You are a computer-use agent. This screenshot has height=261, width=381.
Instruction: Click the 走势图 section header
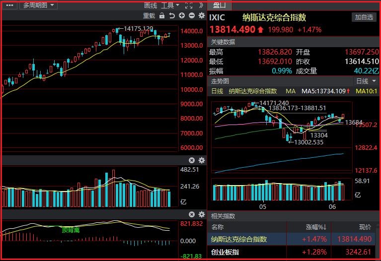click(x=220, y=81)
